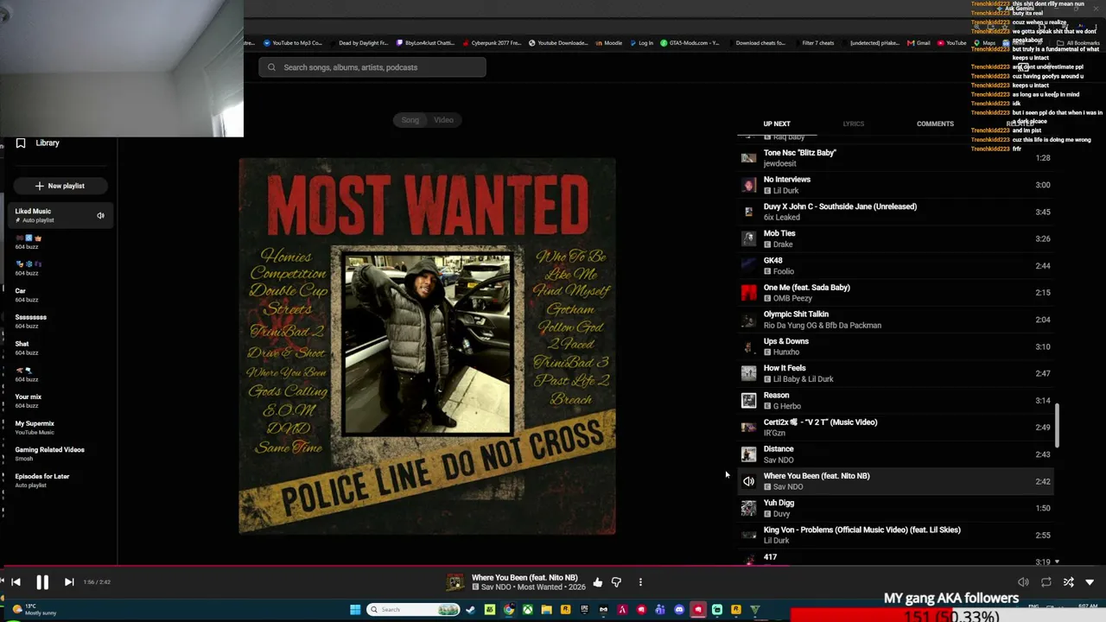Click the taskbar Search box
The height and width of the screenshot is (622, 1106).
413,610
